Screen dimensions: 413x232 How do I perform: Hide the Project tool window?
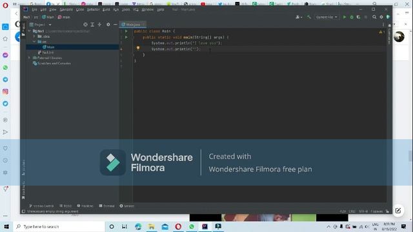[116, 24]
